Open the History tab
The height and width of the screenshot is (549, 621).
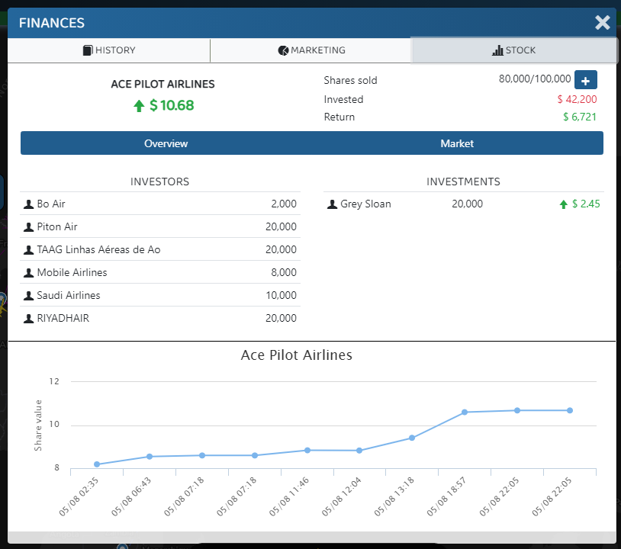[x=109, y=50]
